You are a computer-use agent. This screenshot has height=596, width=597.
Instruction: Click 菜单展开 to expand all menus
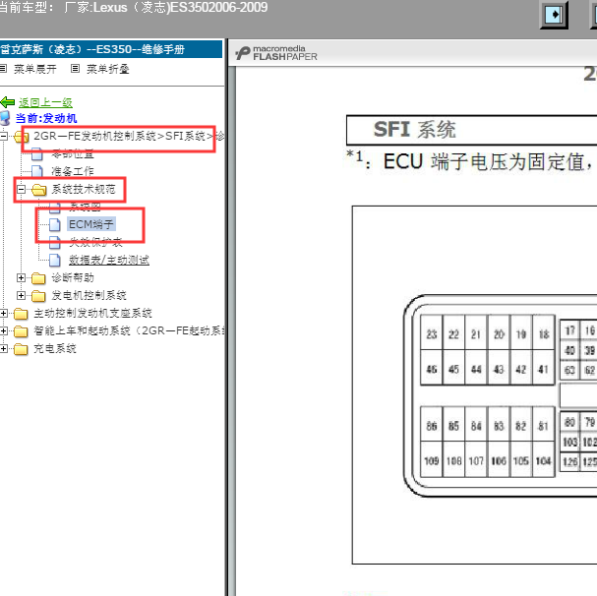coord(35,69)
